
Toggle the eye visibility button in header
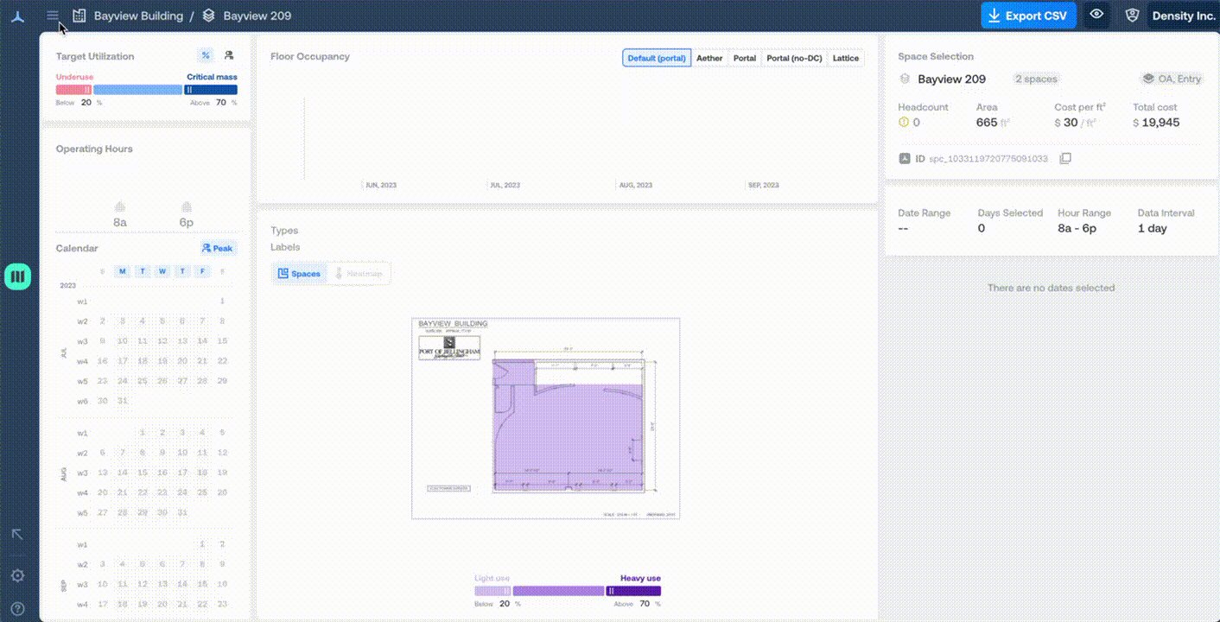click(x=1096, y=15)
